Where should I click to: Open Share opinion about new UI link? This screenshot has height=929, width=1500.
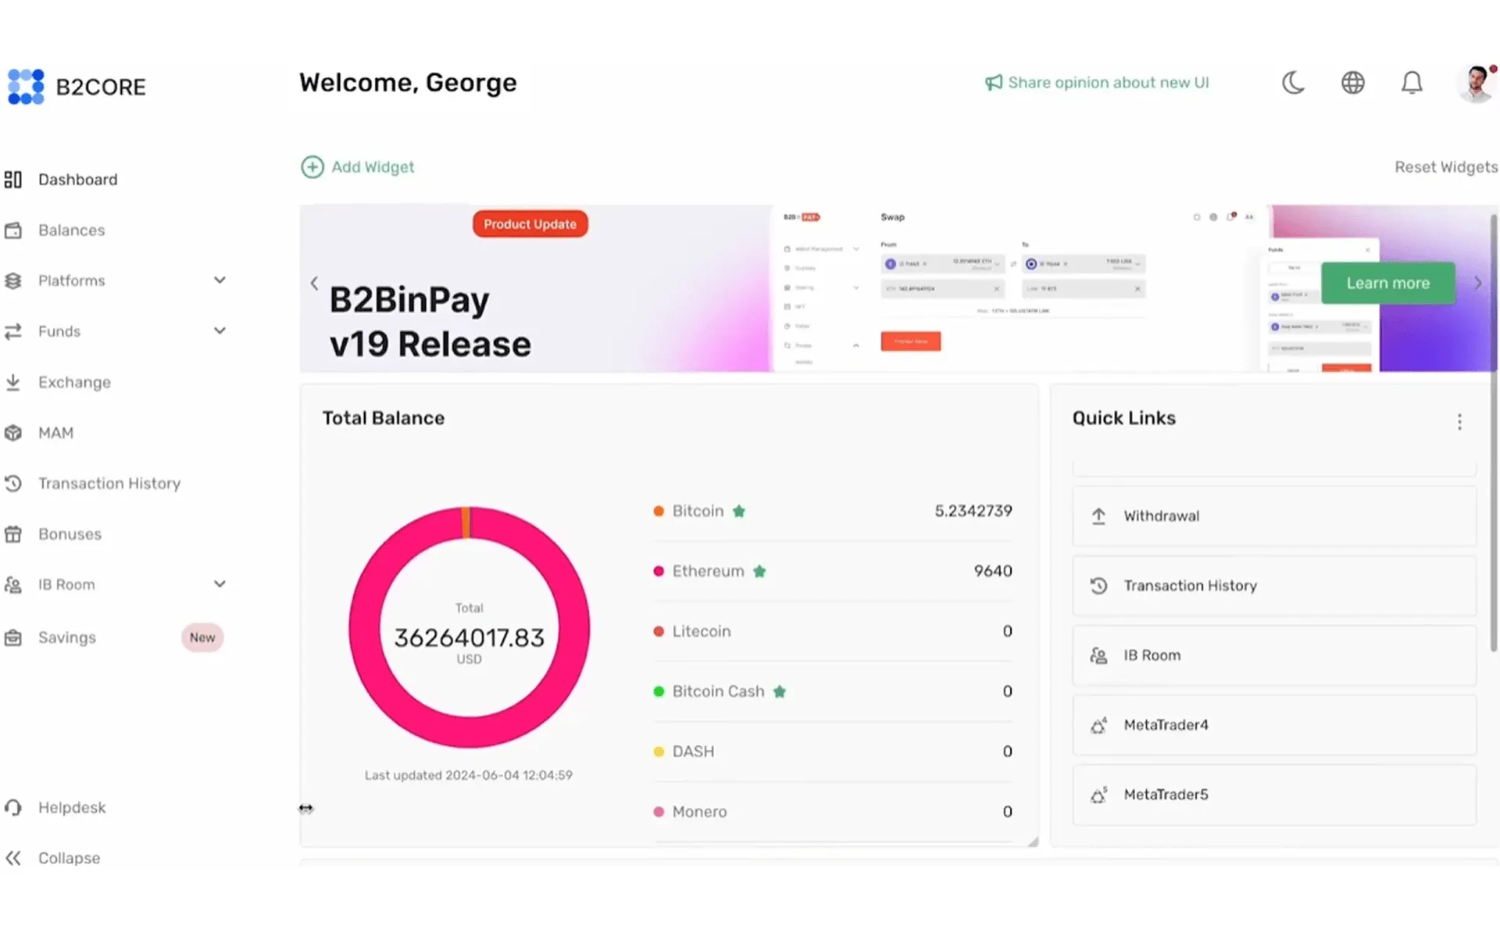[x=1108, y=82]
